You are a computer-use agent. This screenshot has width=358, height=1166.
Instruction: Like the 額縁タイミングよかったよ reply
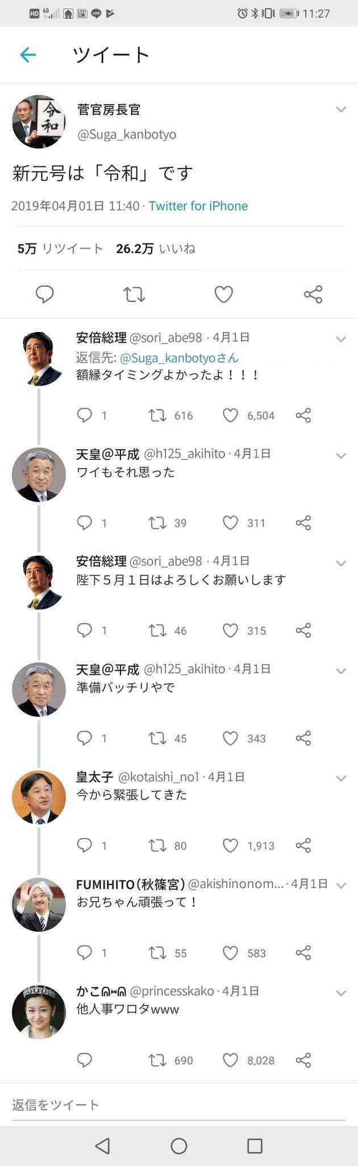(230, 416)
